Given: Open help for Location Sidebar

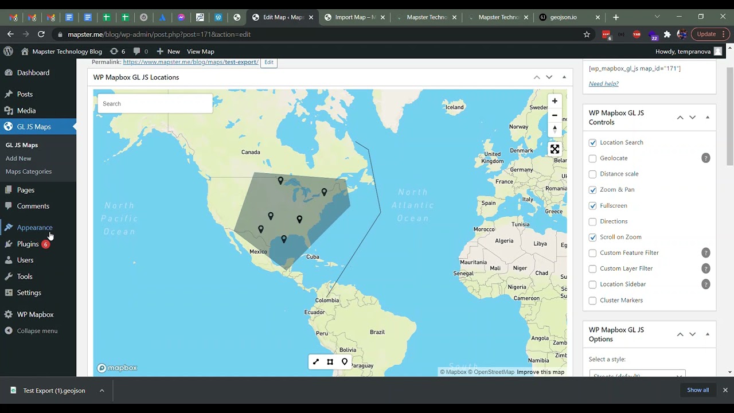Looking at the screenshot, I should click(706, 285).
